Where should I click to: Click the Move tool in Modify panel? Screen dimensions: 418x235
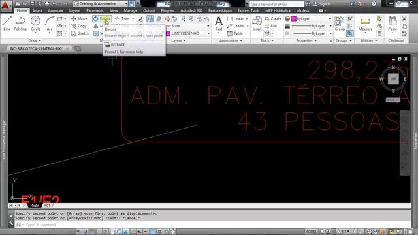pyautogui.click(x=80, y=19)
